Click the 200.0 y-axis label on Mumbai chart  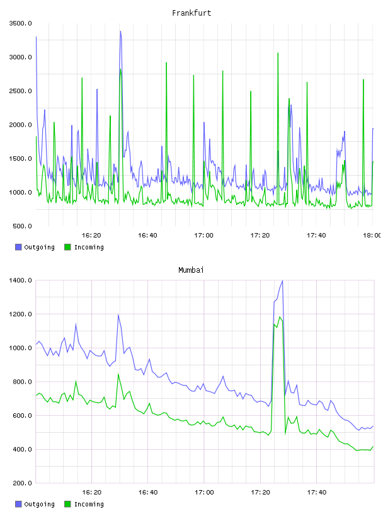click(x=22, y=483)
